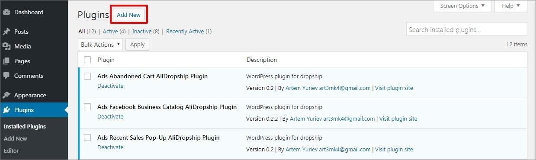Viewport: 536px width, 160px height.
Task: Select the Ads Facebook Business Catalog checkbox
Action: [87, 107]
